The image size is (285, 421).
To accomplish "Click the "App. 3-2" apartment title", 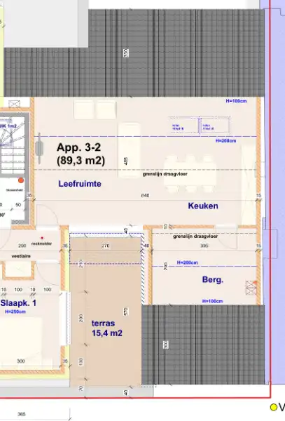I will (78, 147).
